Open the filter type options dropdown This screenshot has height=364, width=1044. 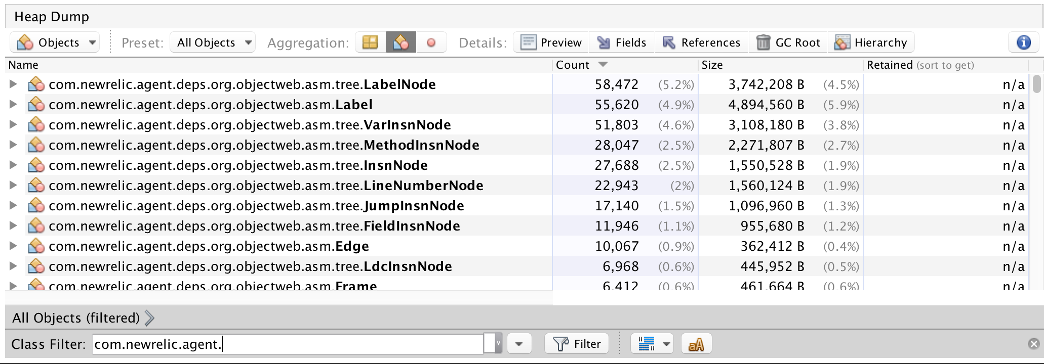point(652,344)
